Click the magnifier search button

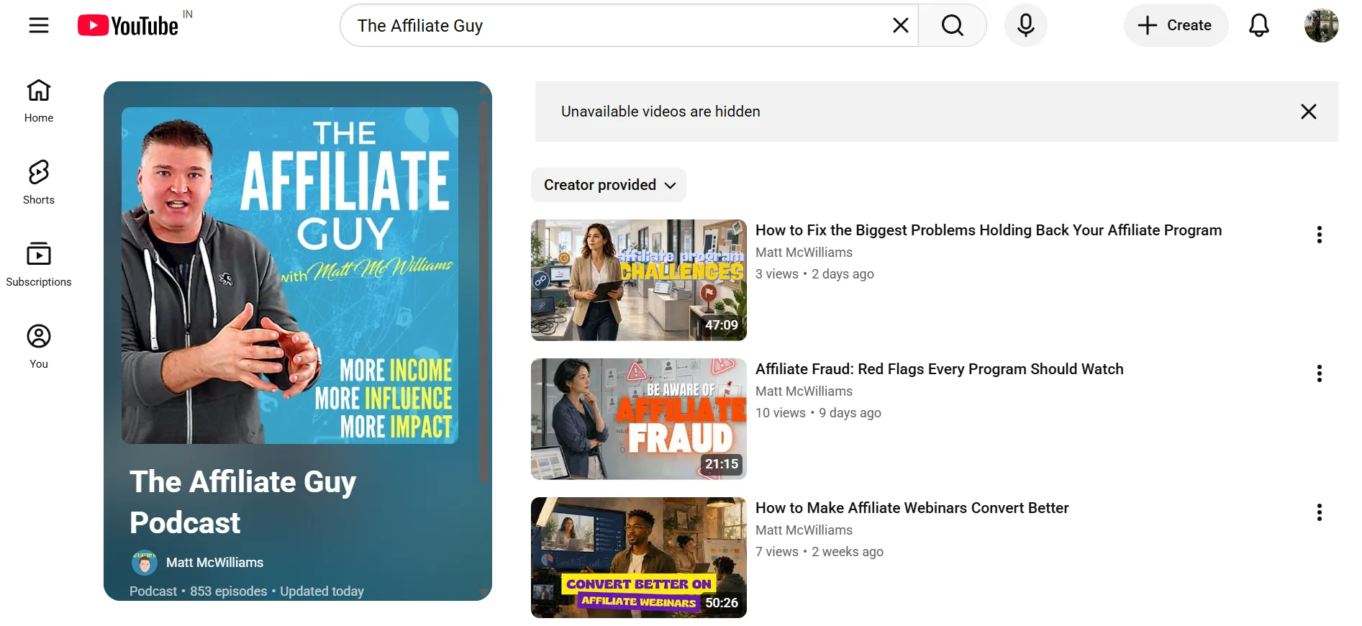click(952, 25)
